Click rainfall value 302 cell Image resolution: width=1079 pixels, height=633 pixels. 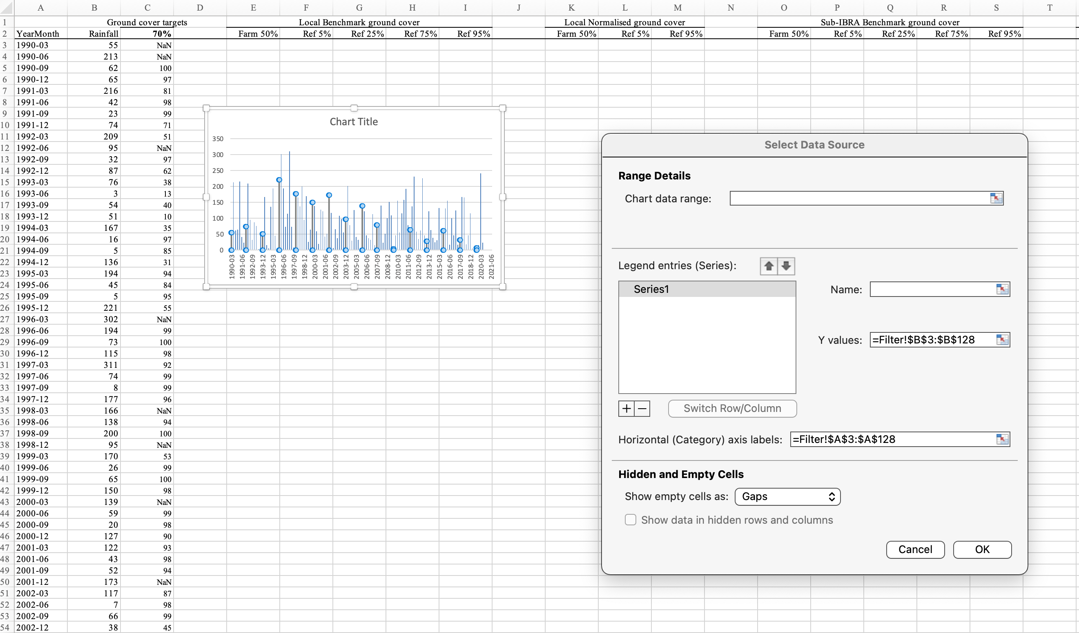pos(94,319)
